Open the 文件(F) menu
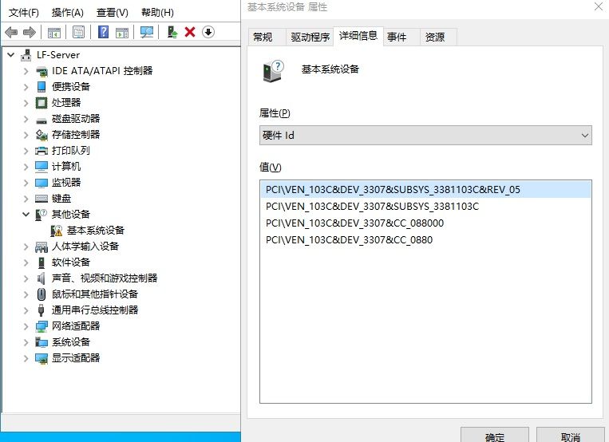Image resolution: width=609 pixels, height=442 pixels. (24, 13)
